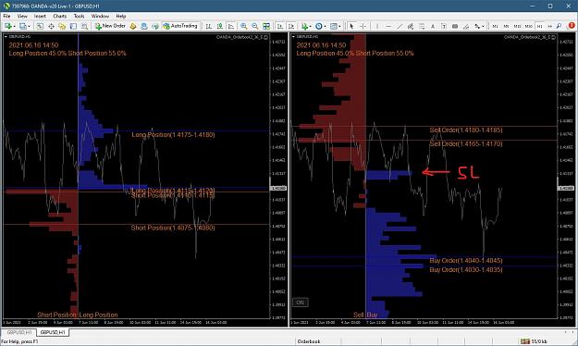The width and height of the screenshot is (578, 346).
Task: Toggle chart shift
Action: coord(291,26)
